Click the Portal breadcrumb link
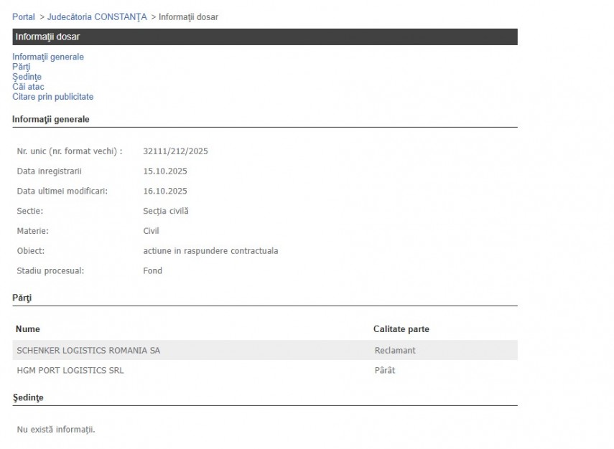 (x=23, y=16)
